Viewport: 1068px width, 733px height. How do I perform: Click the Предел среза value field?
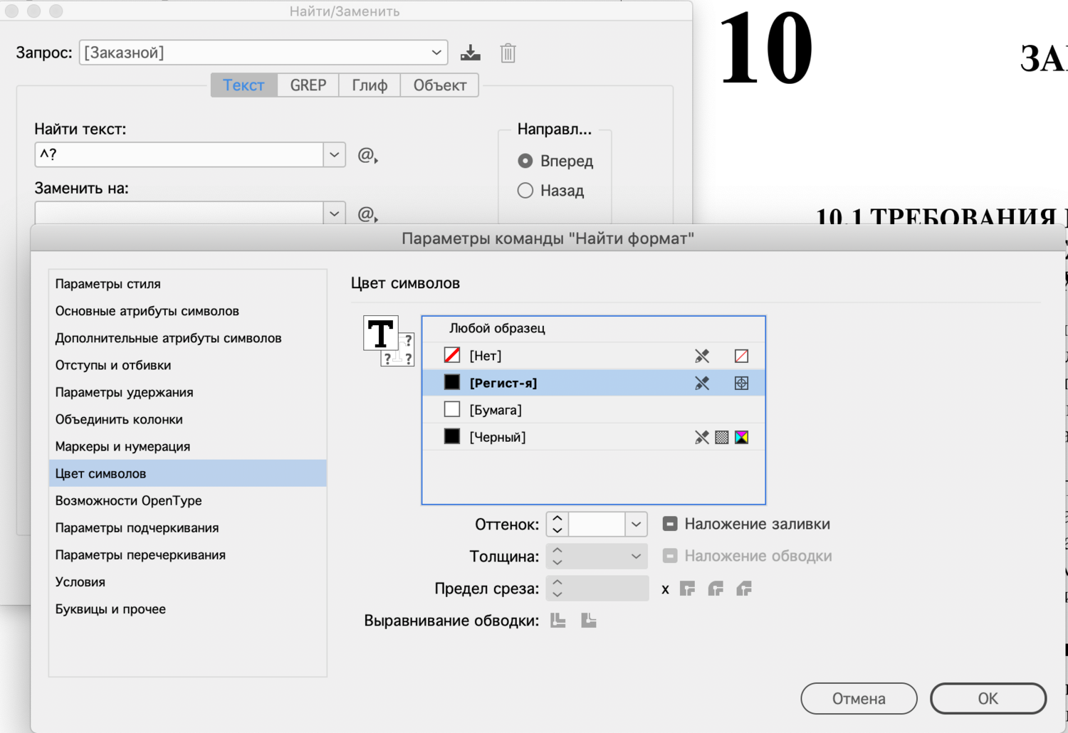(608, 589)
